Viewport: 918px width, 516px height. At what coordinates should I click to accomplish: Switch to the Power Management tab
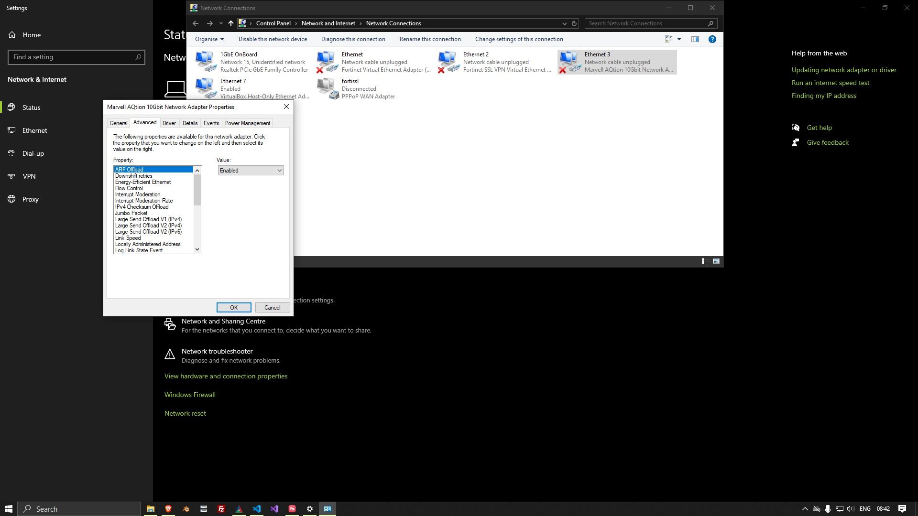tap(247, 123)
